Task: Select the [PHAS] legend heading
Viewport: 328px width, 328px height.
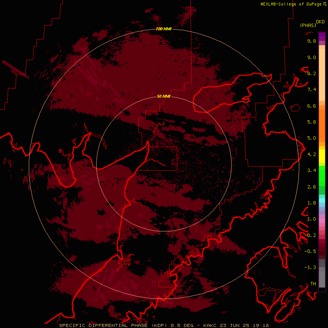Action: [308, 25]
